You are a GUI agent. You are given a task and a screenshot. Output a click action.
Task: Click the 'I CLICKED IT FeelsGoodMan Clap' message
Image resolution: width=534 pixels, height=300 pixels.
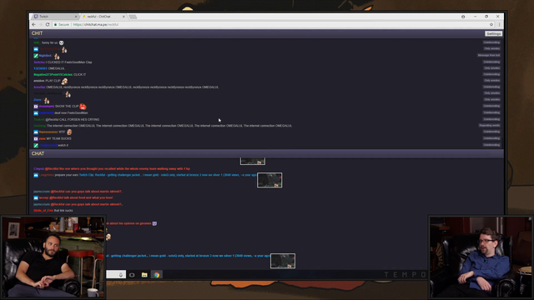coord(68,62)
